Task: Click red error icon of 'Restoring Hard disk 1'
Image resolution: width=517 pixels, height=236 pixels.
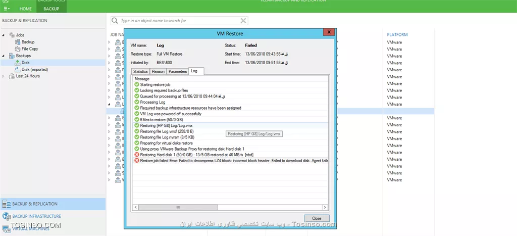Action: [137, 155]
